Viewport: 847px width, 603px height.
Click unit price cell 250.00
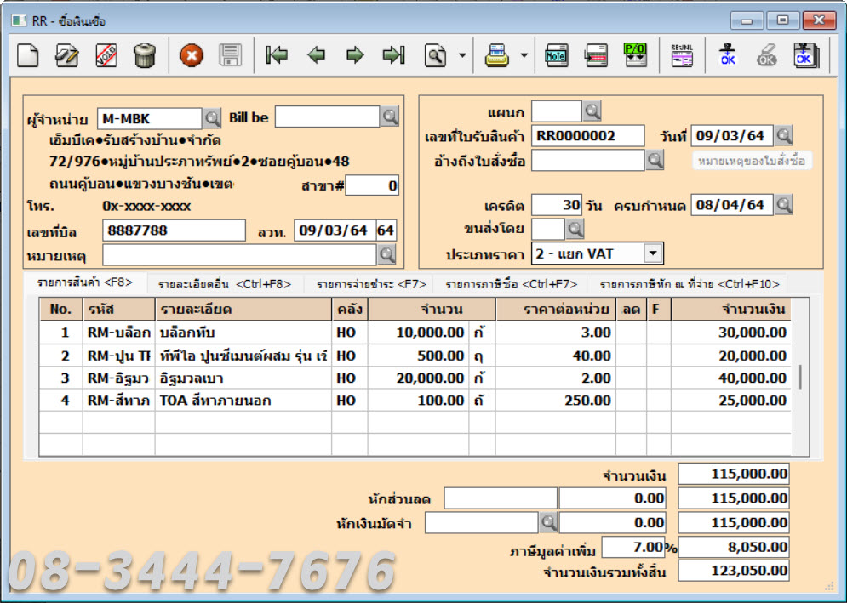556,401
